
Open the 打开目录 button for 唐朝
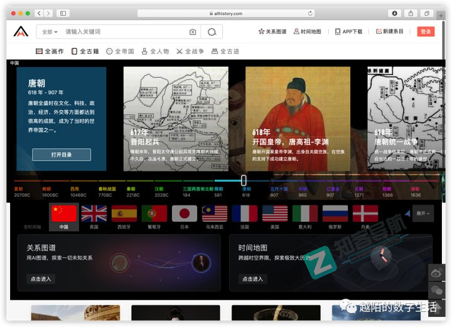[62, 155]
